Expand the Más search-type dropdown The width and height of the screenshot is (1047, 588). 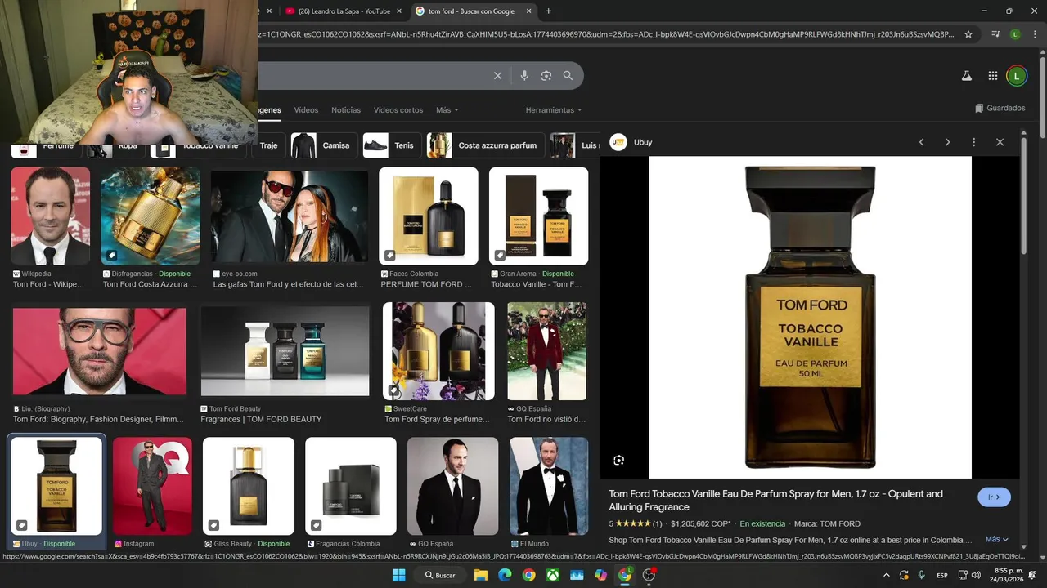pos(447,110)
